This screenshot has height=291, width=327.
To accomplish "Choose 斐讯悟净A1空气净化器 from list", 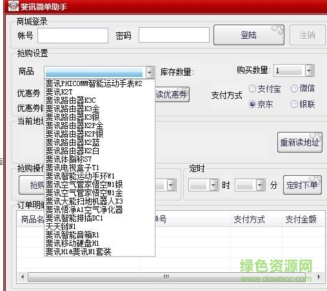I will tap(99, 210).
